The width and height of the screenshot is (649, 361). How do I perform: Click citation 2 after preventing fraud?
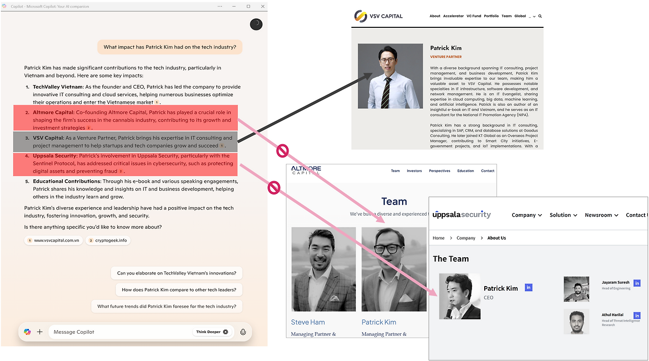[121, 172]
